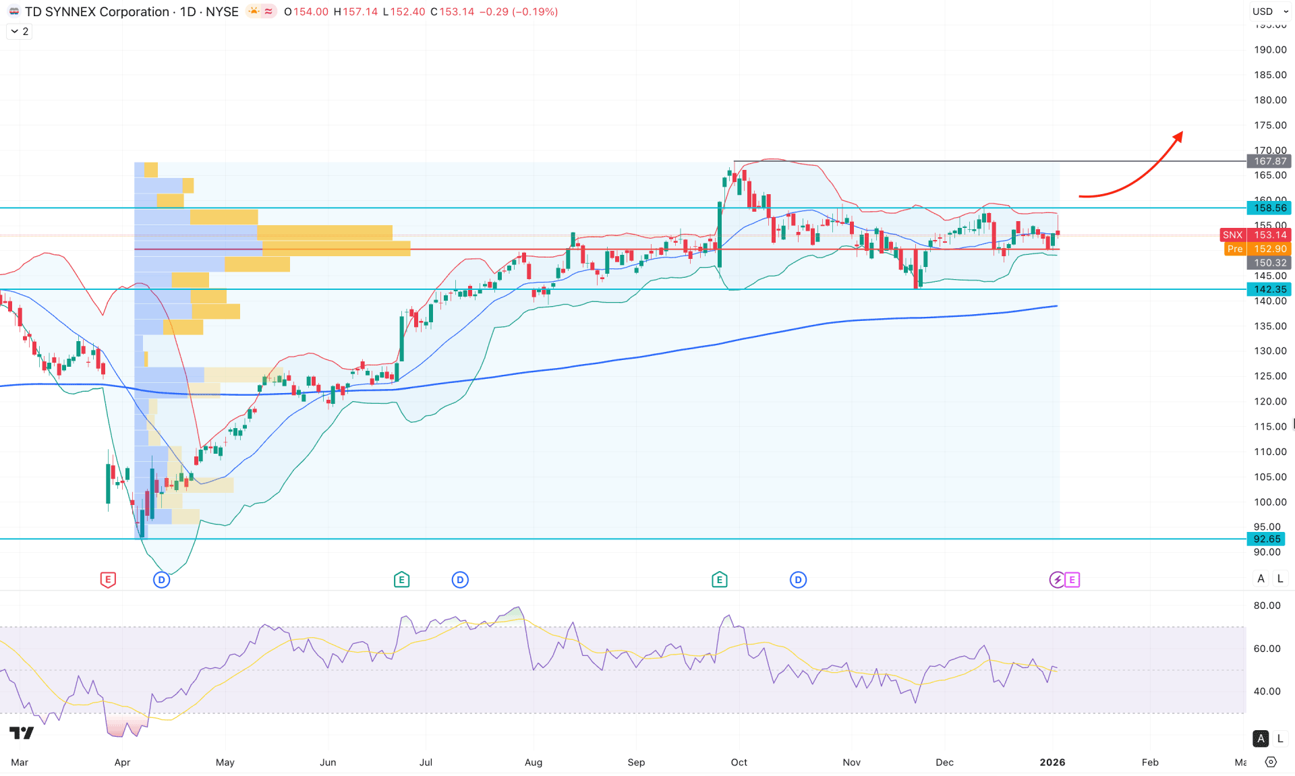Click the SNX 153.14 current price label
1295x776 pixels.
click(1256, 235)
